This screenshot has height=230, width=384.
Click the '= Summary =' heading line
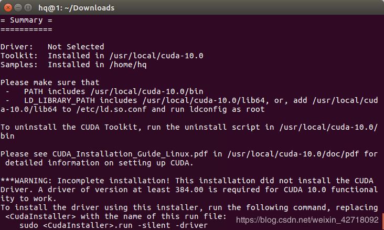coord(26,20)
